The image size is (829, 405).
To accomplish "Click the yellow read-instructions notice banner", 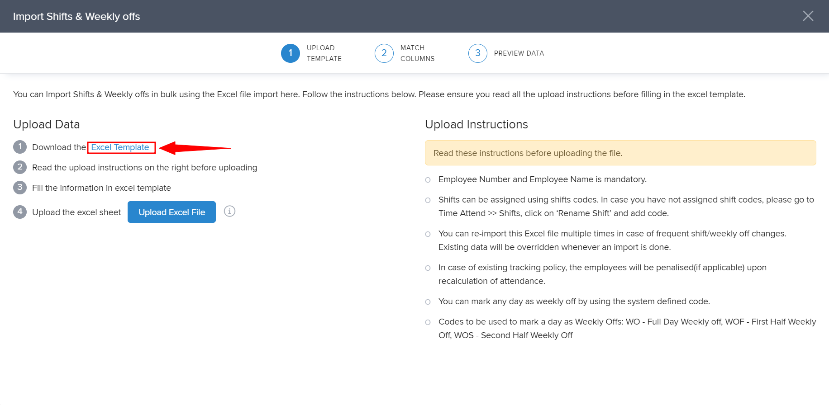I will [620, 153].
